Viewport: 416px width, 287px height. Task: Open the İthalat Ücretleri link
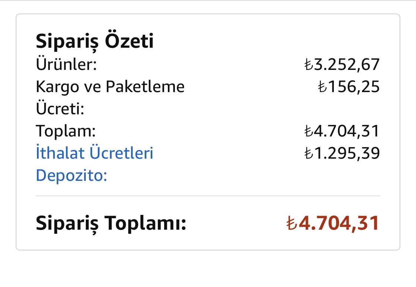pos(94,153)
